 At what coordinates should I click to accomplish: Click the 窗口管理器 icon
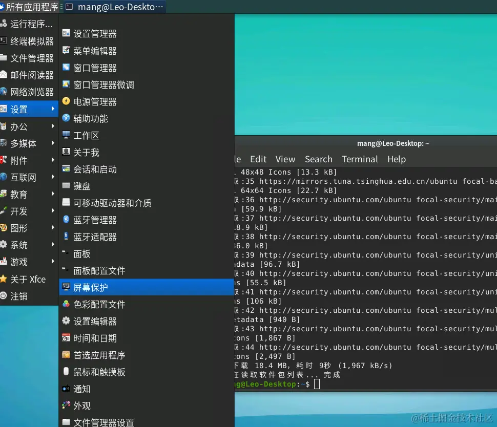(x=66, y=67)
